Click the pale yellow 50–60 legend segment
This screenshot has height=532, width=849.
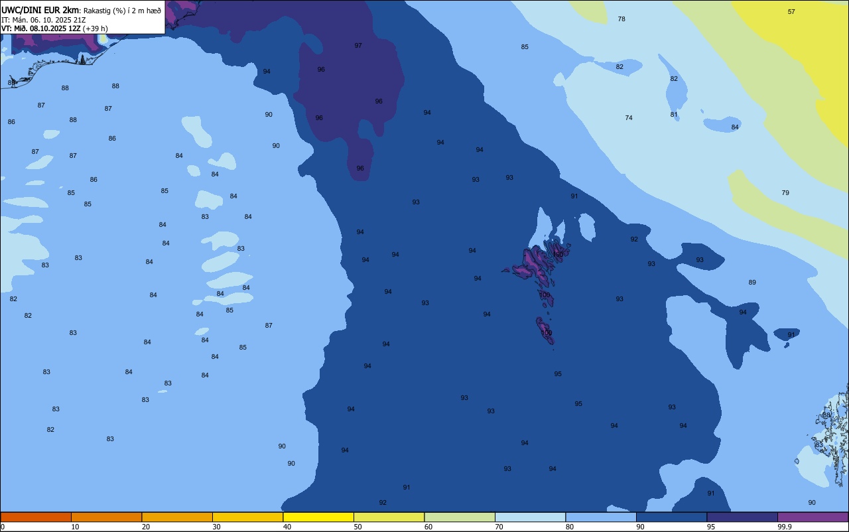389,517
